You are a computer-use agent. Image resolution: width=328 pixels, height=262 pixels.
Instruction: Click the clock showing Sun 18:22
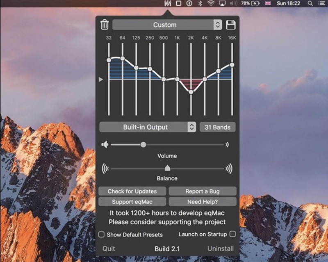[288, 3]
